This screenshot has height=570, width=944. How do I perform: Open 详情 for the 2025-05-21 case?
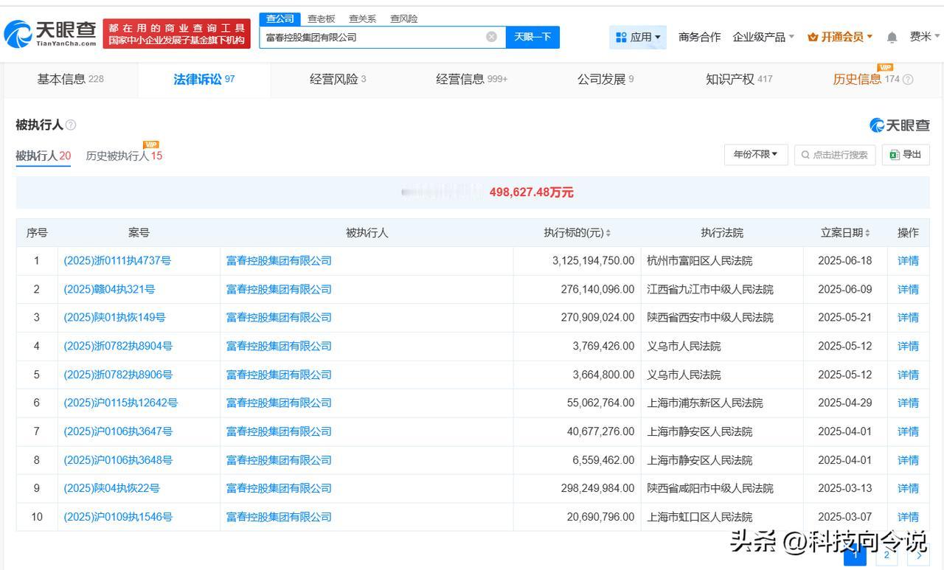[x=908, y=318]
